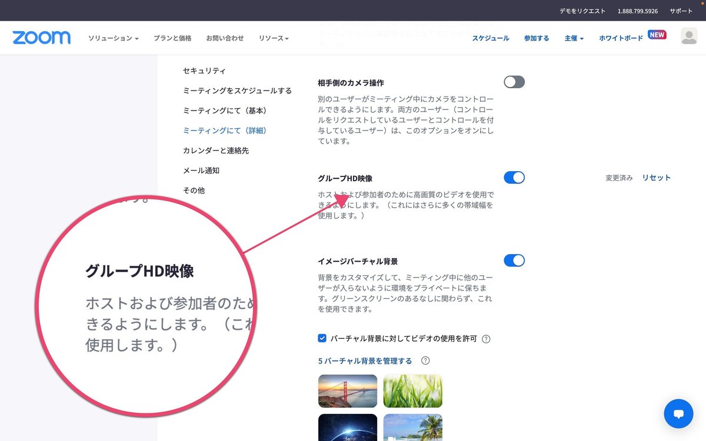Image resolution: width=706 pixels, height=441 pixels.
Task: Click help icon beside バーチャル背景を管理する
Action: coord(425,361)
